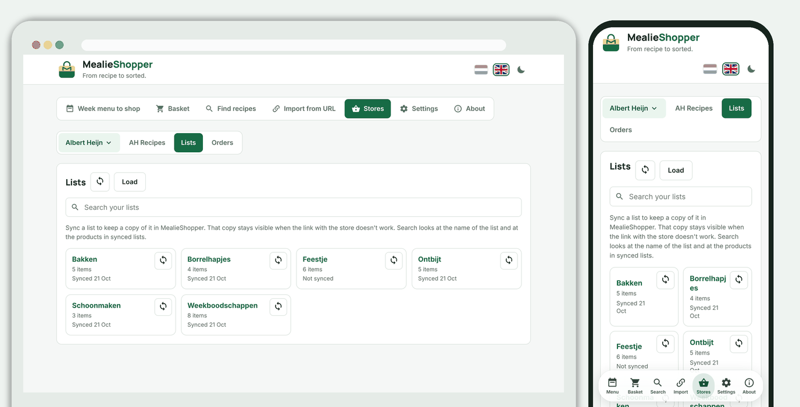Switch to Orders tab on desktop
800x407 pixels.
tap(223, 142)
